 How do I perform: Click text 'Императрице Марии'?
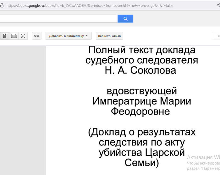(142, 101)
